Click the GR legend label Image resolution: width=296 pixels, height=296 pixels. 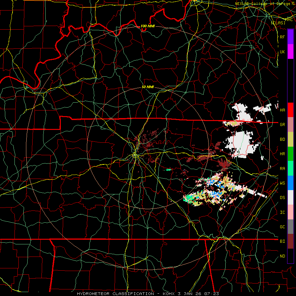282,125
